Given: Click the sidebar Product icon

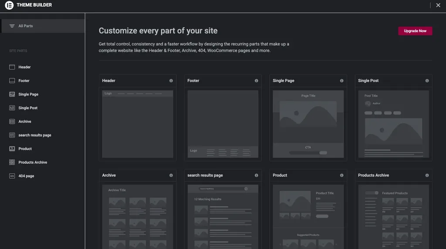Looking at the screenshot, I should point(12,149).
